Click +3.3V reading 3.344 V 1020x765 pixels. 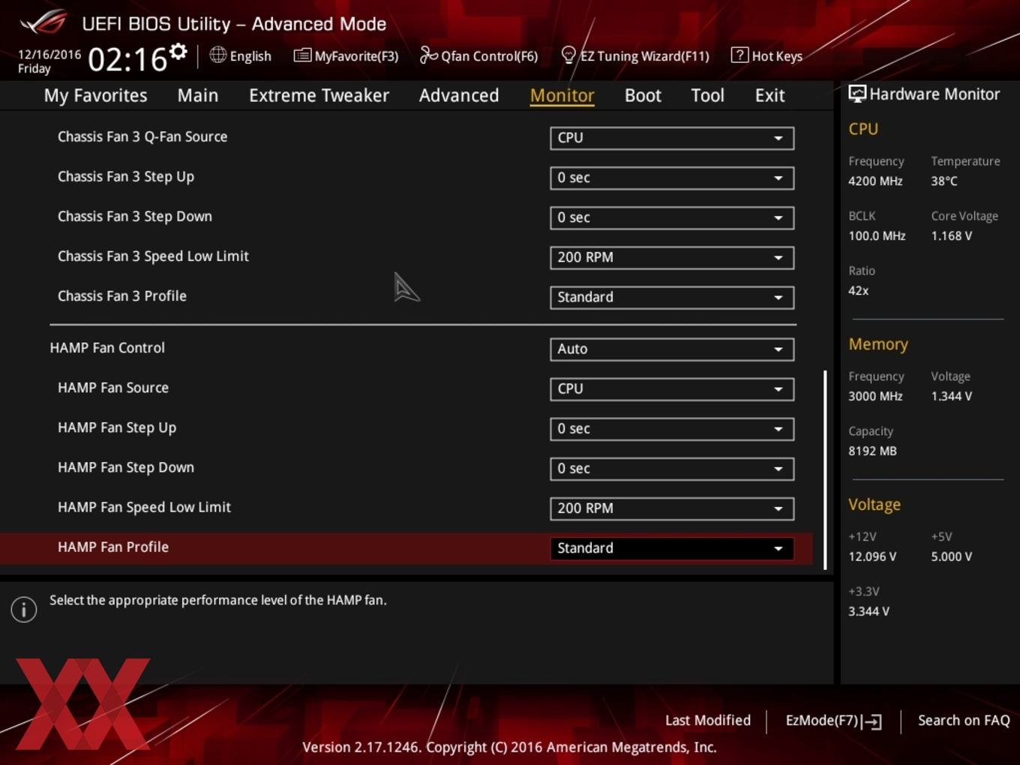[868, 611]
